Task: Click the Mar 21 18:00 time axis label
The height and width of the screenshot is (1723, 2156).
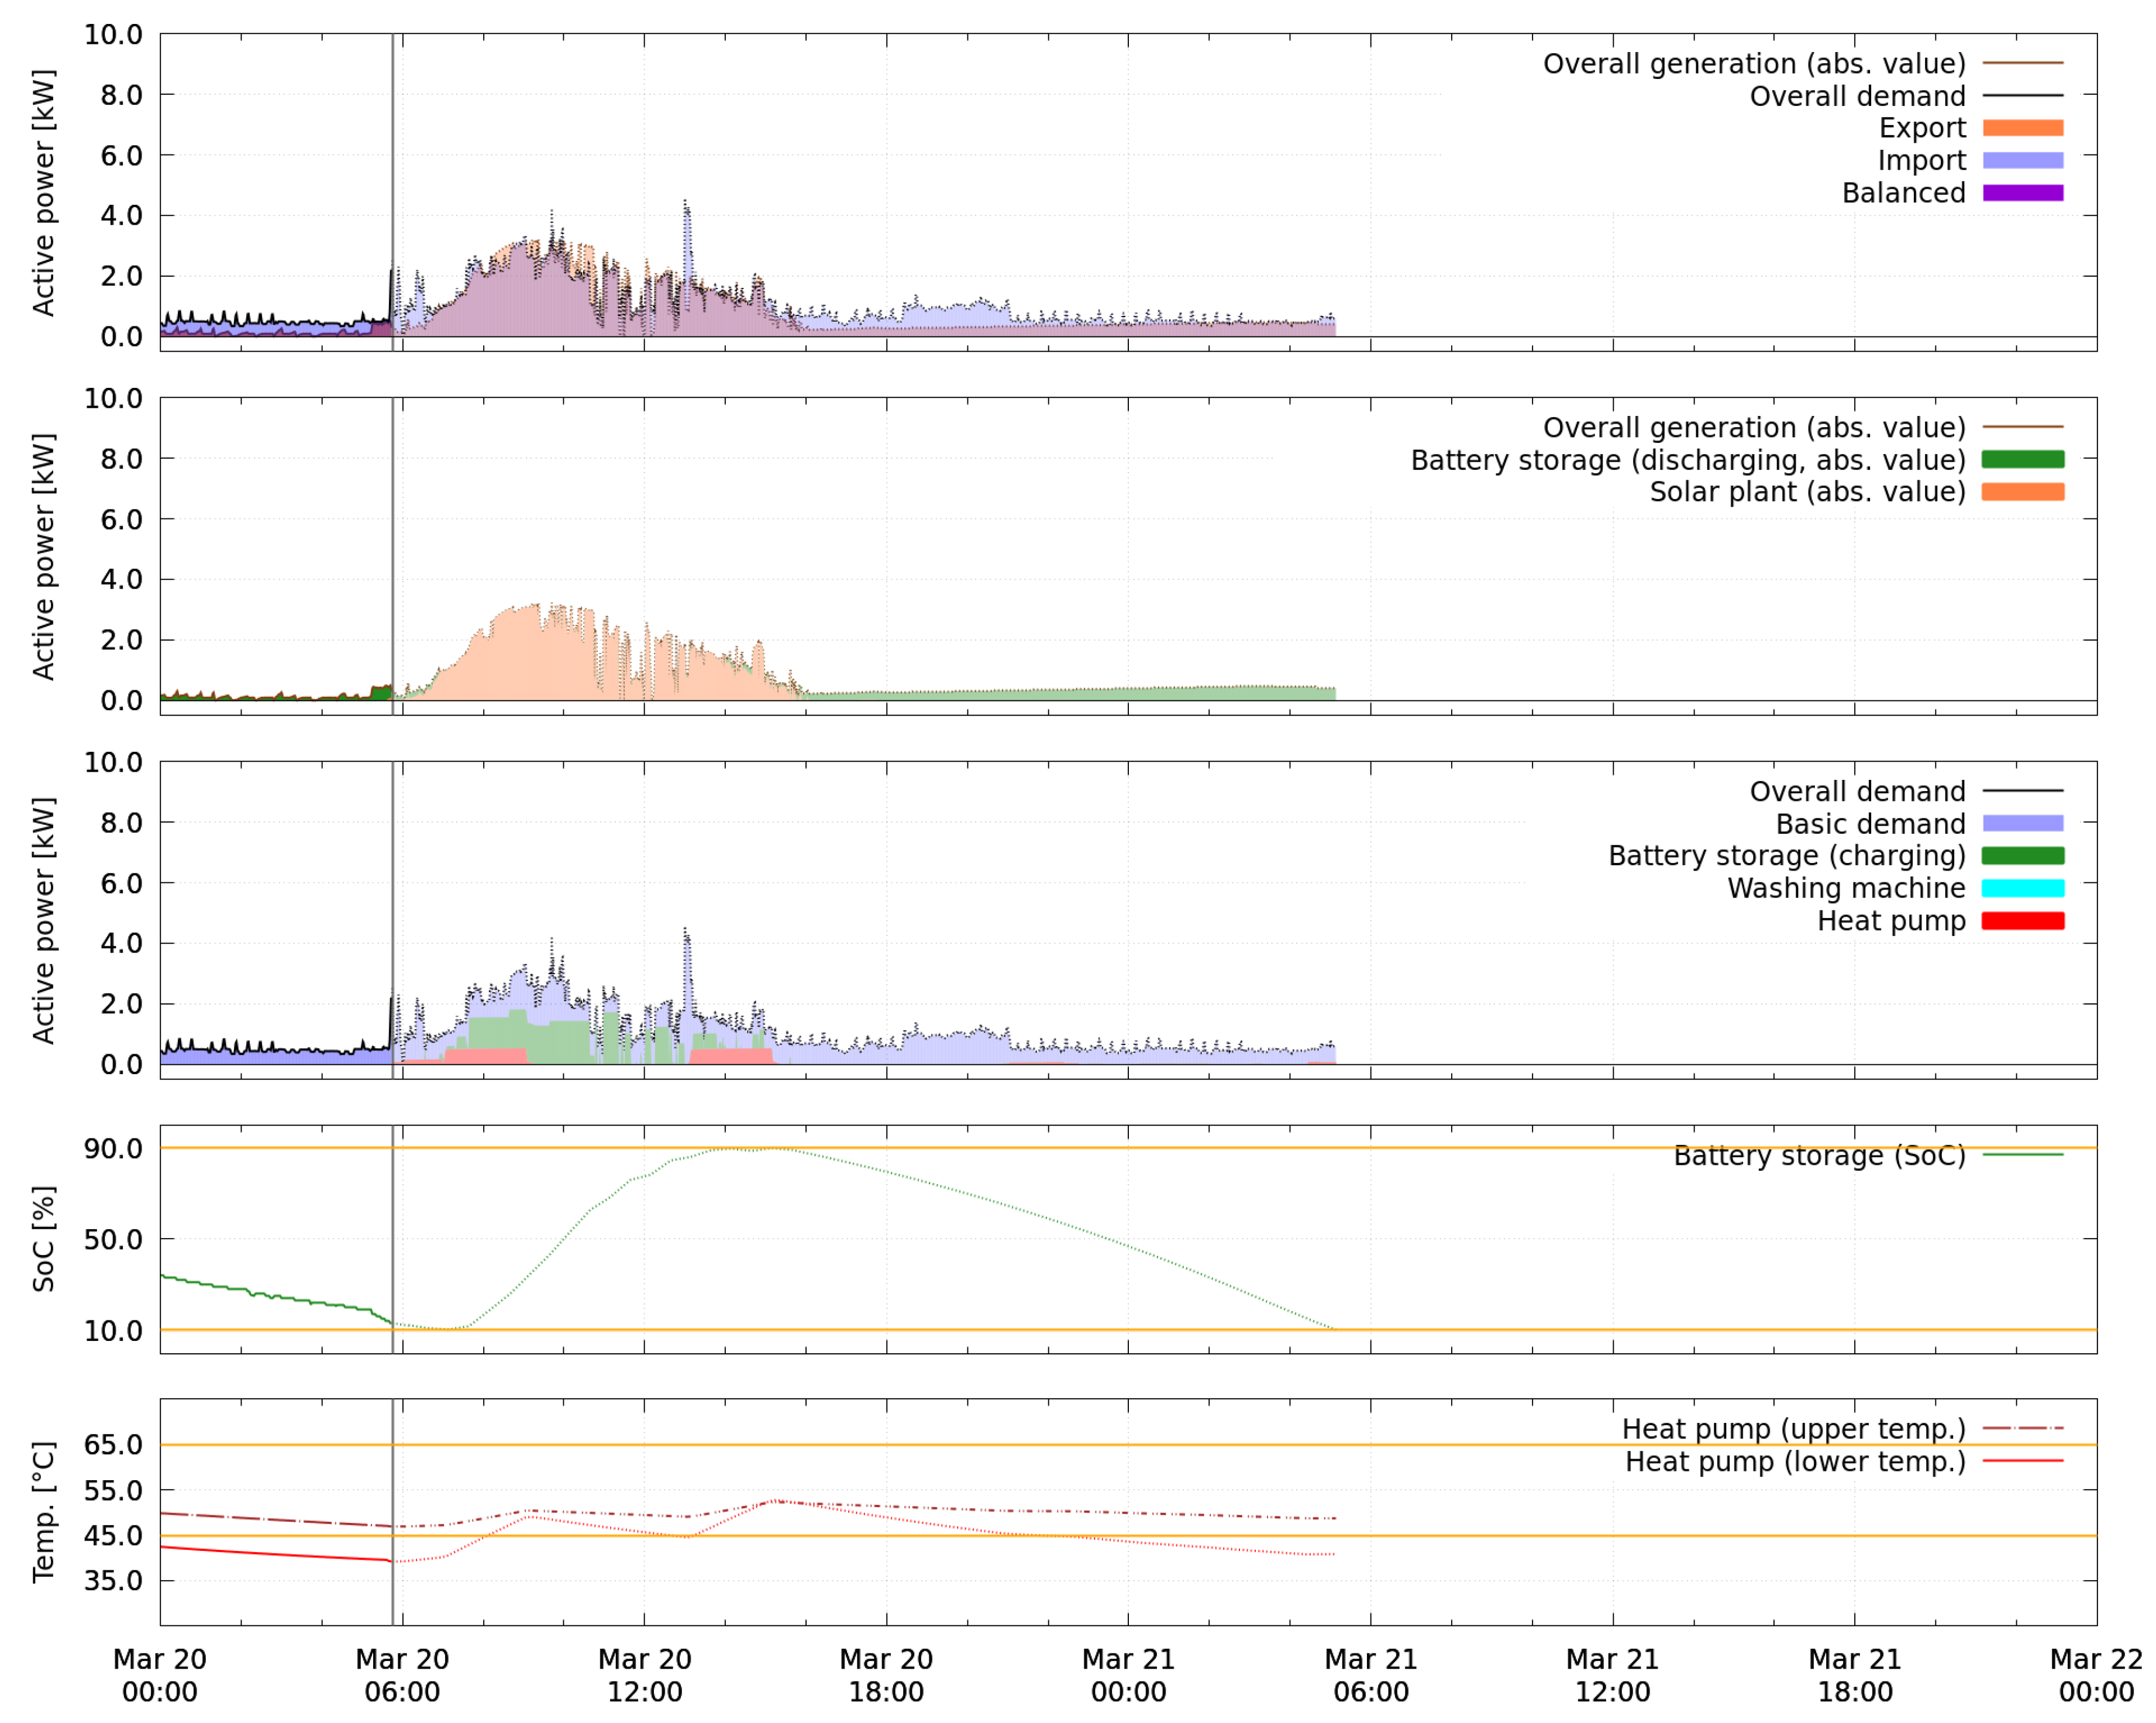Action: pos(1854,1675)
